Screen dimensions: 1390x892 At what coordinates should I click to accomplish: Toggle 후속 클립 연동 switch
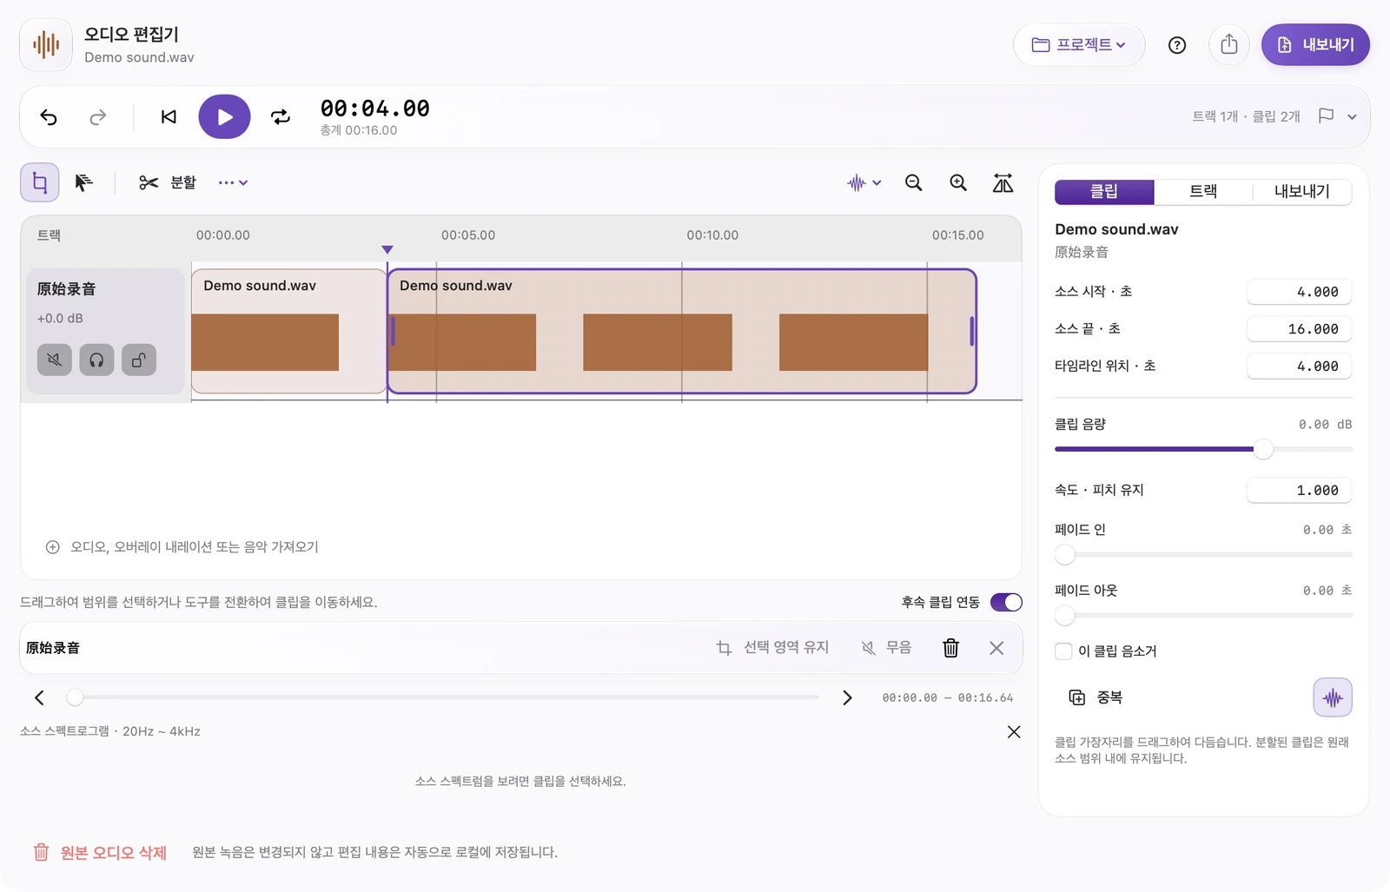coord(1006,602)
